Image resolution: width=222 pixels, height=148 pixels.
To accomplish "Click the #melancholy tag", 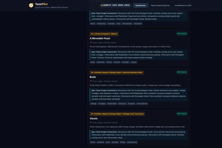I will 101,24.
